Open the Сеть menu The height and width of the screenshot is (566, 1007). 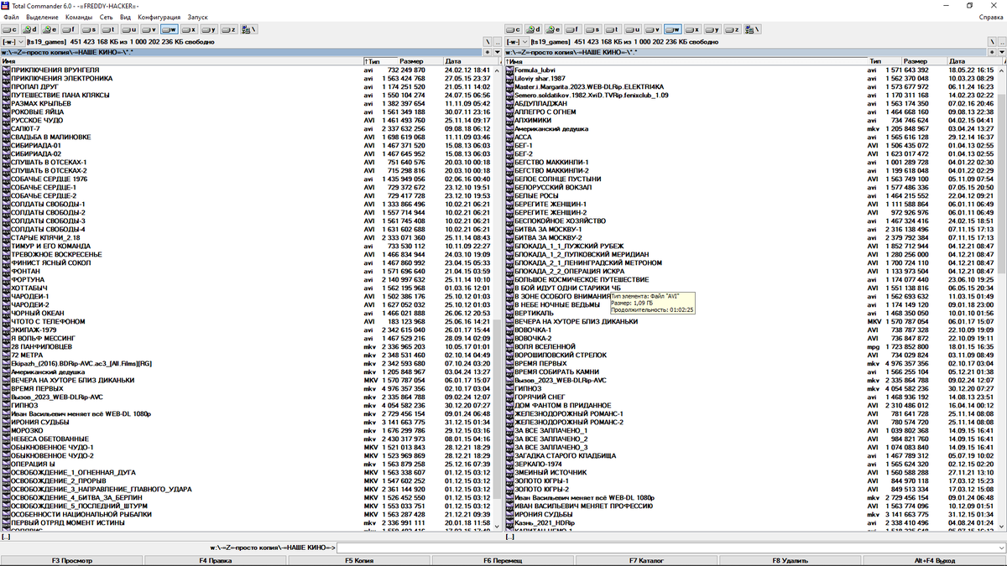click(107, 17)
